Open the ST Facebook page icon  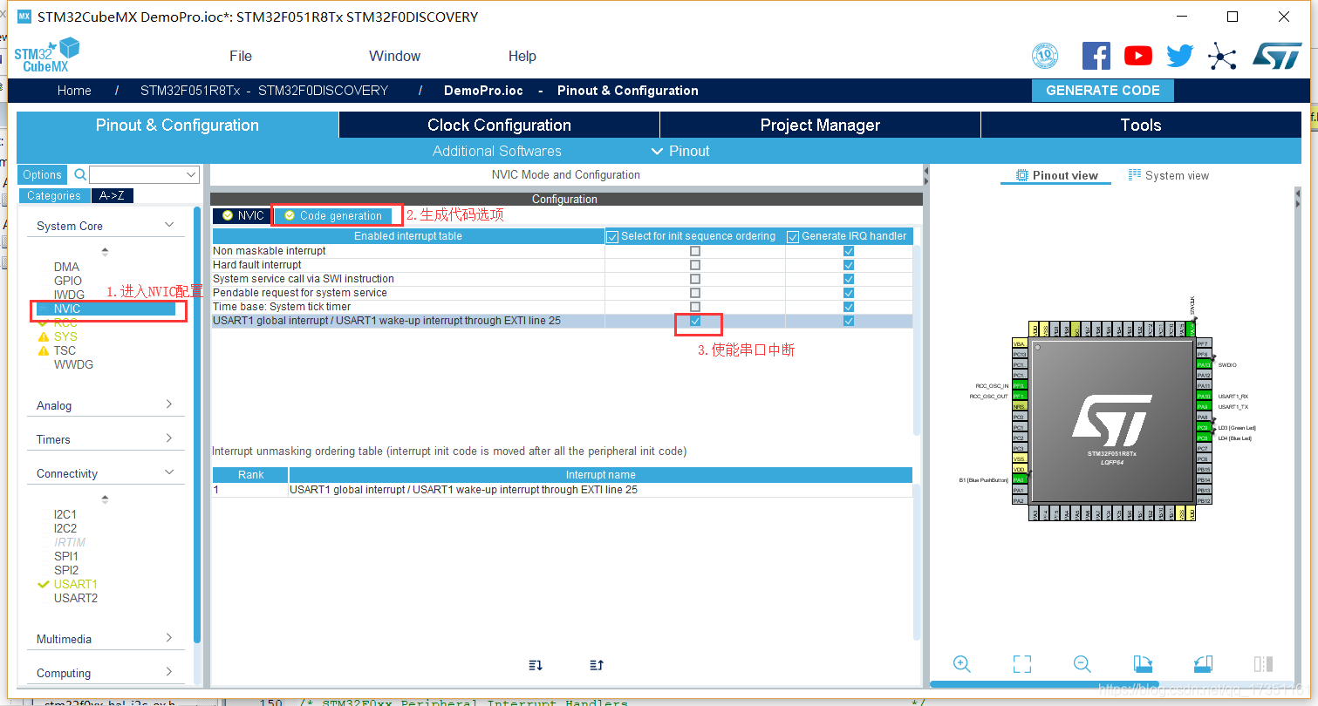click(1096, 56)
